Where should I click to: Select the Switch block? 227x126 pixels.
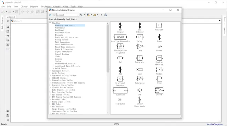click(159, 90)
